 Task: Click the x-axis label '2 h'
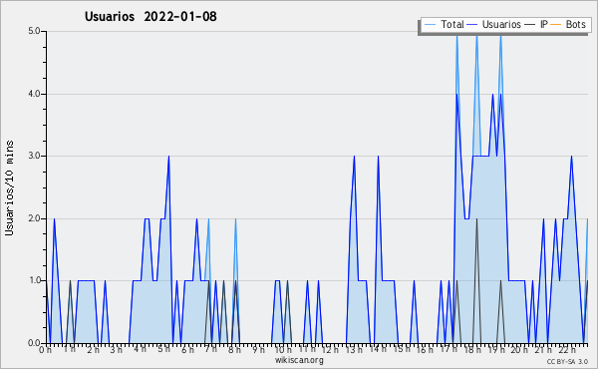[93, 349]
